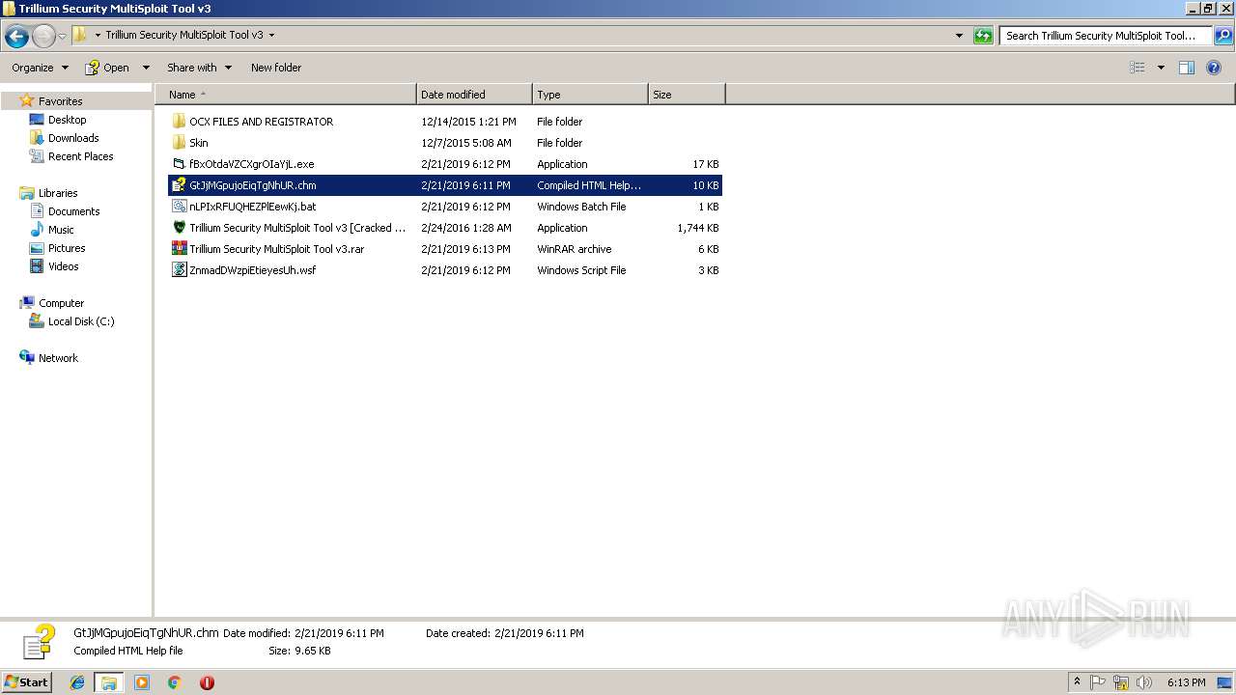
Task: Open the Share with menu
Action: tap(199, 68)
